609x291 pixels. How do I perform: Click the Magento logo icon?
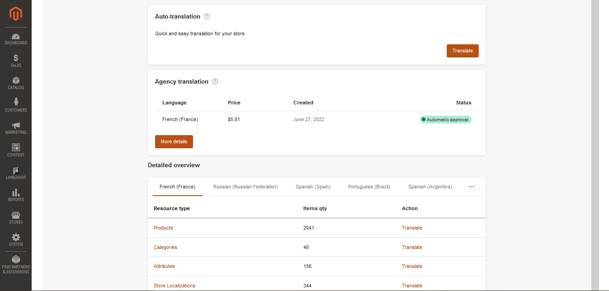point(16,14)
